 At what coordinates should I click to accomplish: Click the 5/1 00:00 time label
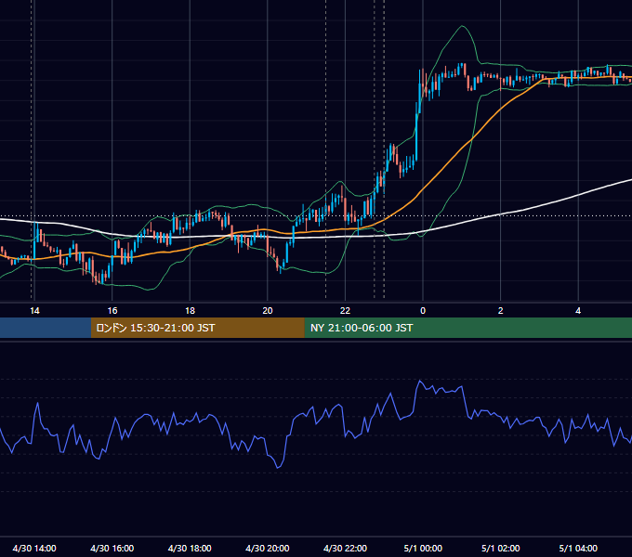423,548
